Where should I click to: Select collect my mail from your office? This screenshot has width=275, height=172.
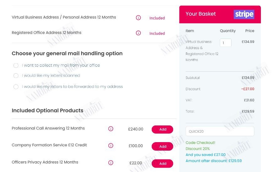(x=16, y=65)
